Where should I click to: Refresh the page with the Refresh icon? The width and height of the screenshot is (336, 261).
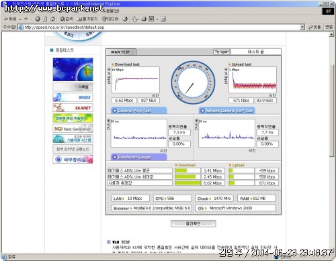click(45, 19)
